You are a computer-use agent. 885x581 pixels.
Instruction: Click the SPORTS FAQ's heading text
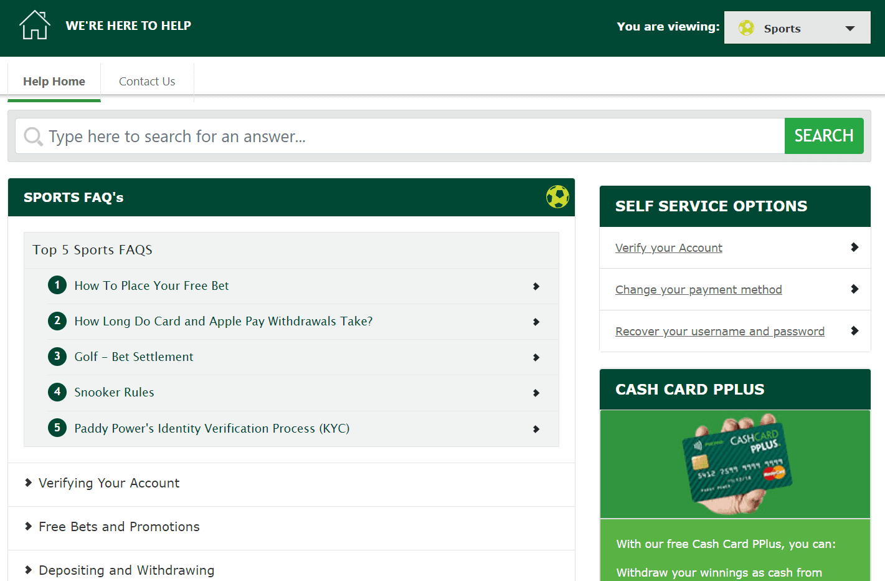click(73, 198)
